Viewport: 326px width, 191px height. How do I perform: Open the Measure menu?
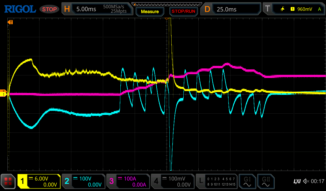[x=150, y=11]
